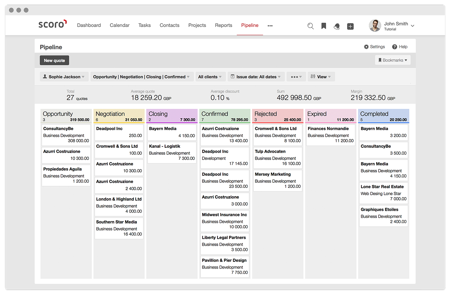Image resolution: width=449 pixels, height=295 pixels.
Task: Click the Sum 492 998.50 GBP value
Action: click(299, 98)
